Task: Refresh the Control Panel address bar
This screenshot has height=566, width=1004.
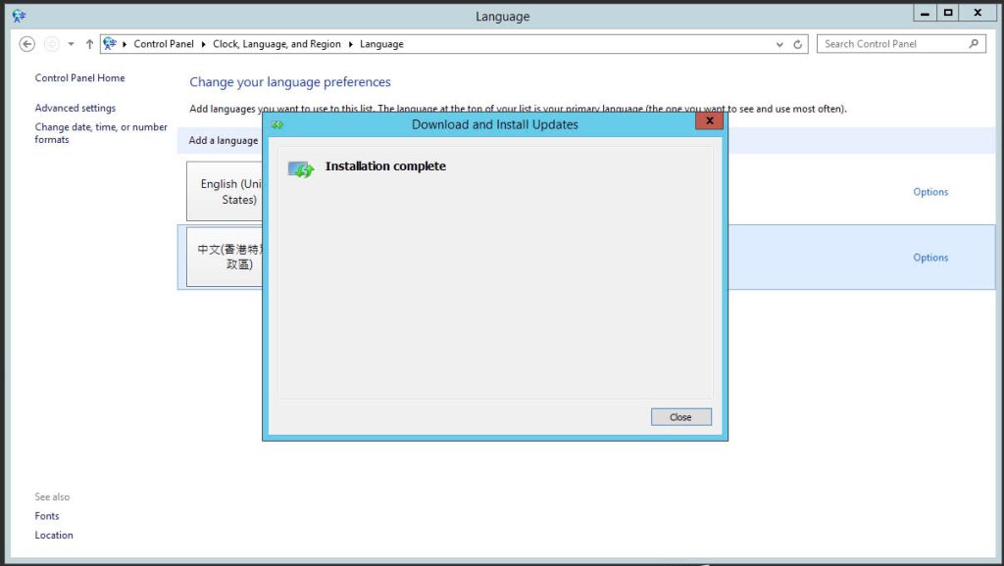Action: (x=798, y=44)
